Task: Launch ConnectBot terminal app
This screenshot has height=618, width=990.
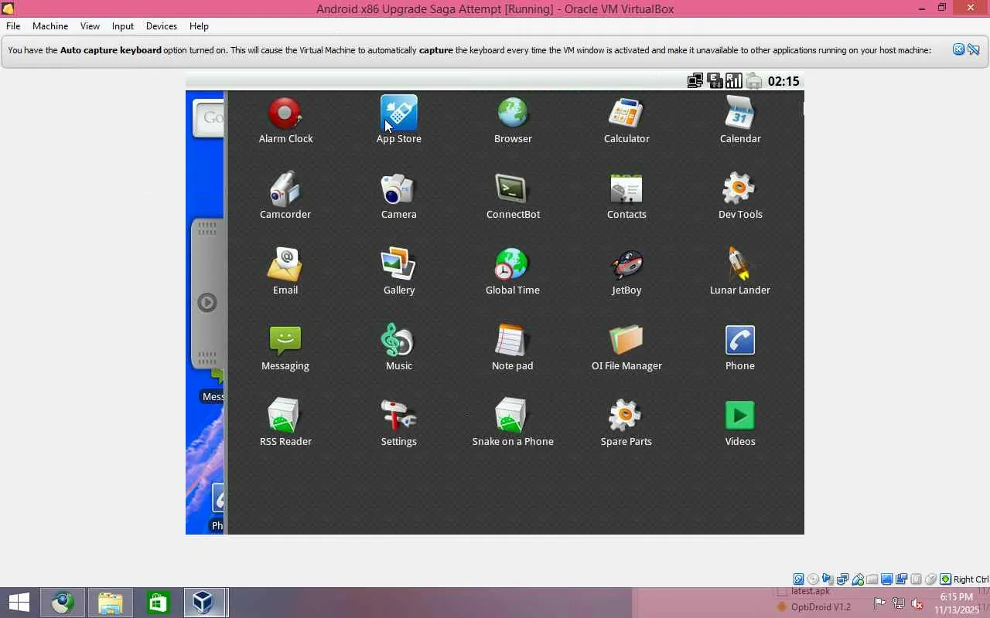Action: [x=513, y=196]
